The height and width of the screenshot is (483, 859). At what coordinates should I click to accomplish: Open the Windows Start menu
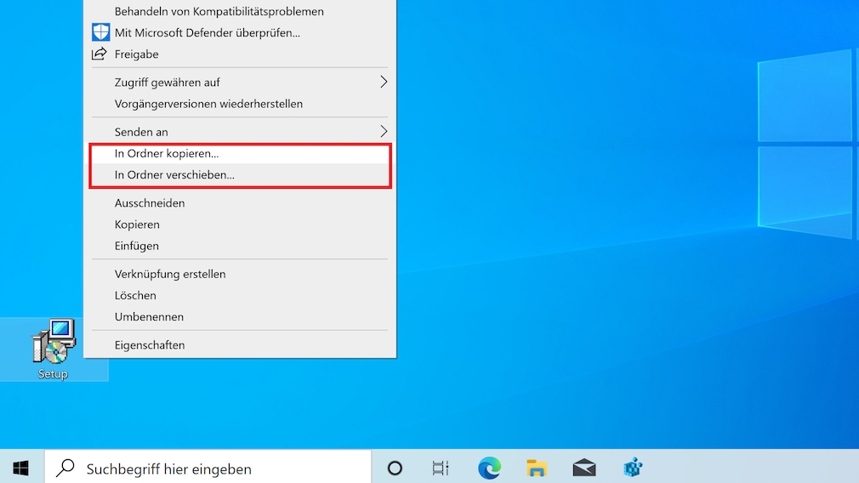21,468
